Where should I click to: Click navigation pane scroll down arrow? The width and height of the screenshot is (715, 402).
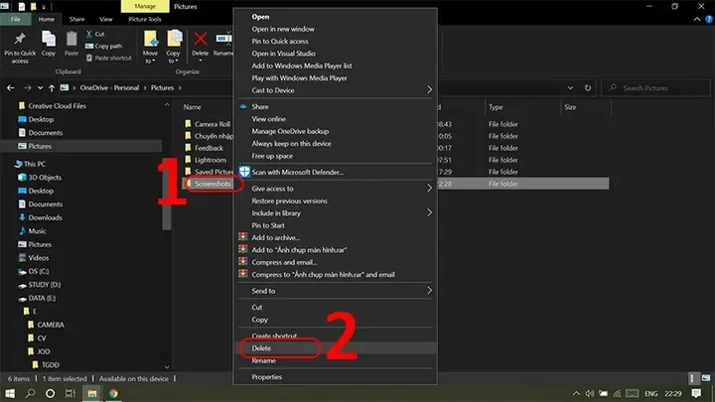pyautogui.click(x=167, y=366)
